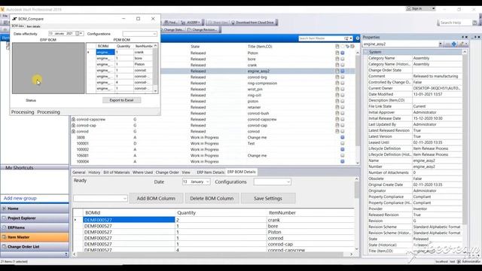482x271 pixels.
Task: Click the State column header in item list
Action: (x=195, y=47)
